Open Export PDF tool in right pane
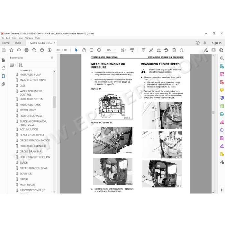The image size is (225, 225). click(222, 66)
